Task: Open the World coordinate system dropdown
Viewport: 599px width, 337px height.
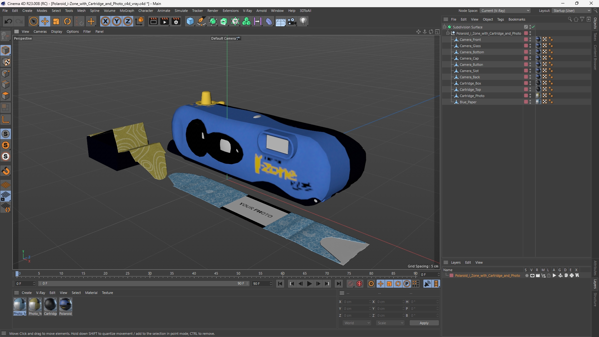Action: 357,323
